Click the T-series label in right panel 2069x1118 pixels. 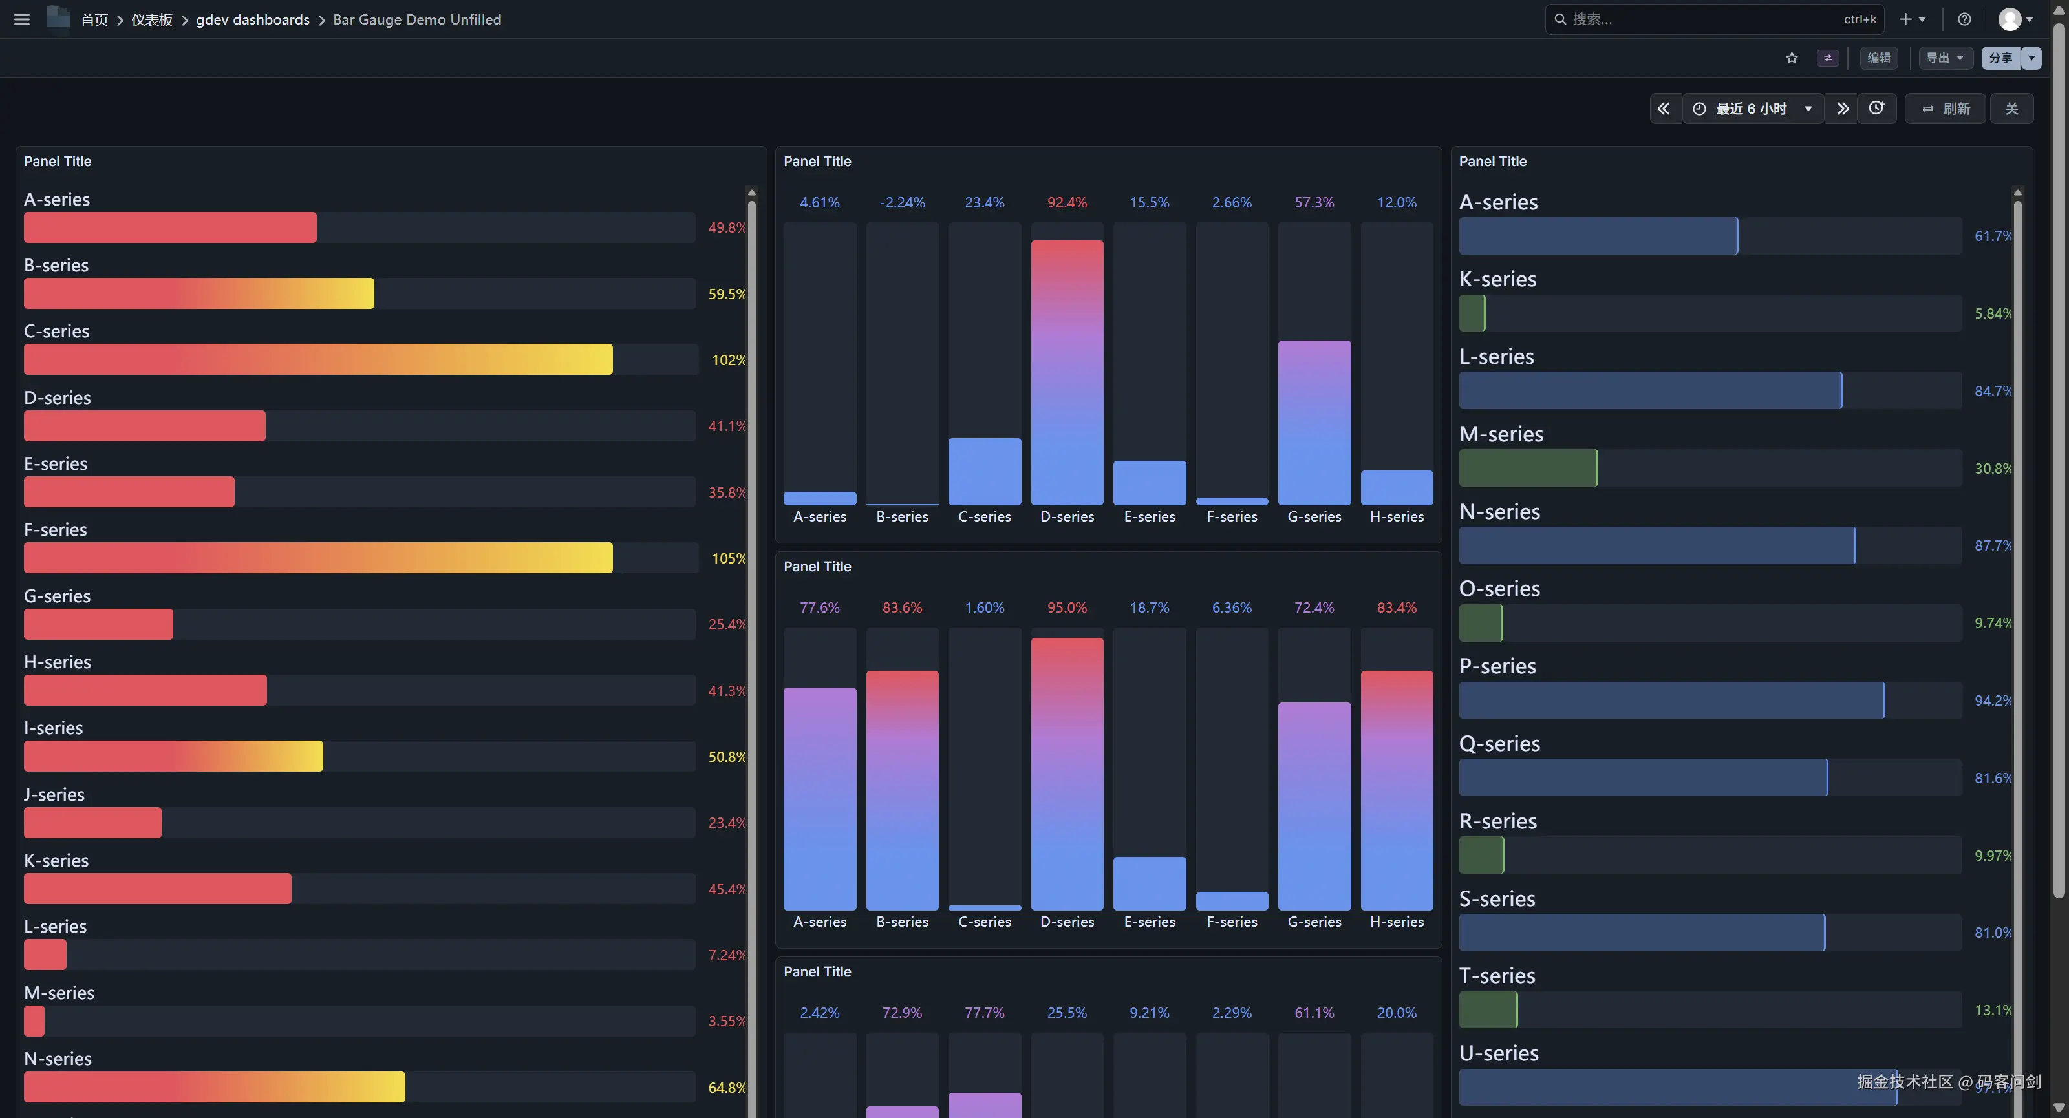pos(1497,976)
